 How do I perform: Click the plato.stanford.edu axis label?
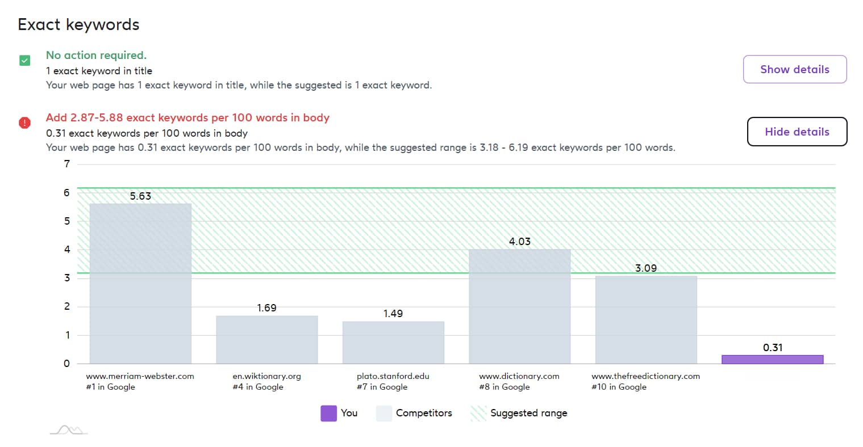coord(393,376)
